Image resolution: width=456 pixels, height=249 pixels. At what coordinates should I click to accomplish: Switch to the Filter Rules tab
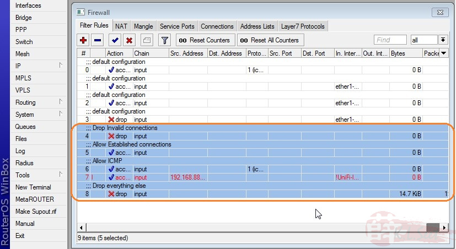94,25
